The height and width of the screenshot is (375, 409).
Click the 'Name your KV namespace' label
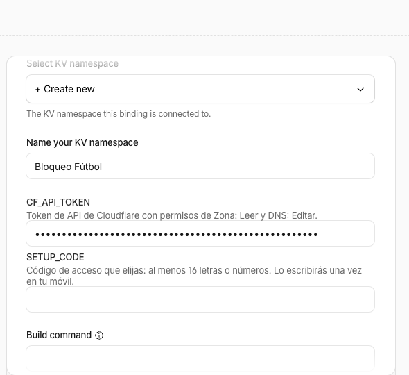coord(82,142)
